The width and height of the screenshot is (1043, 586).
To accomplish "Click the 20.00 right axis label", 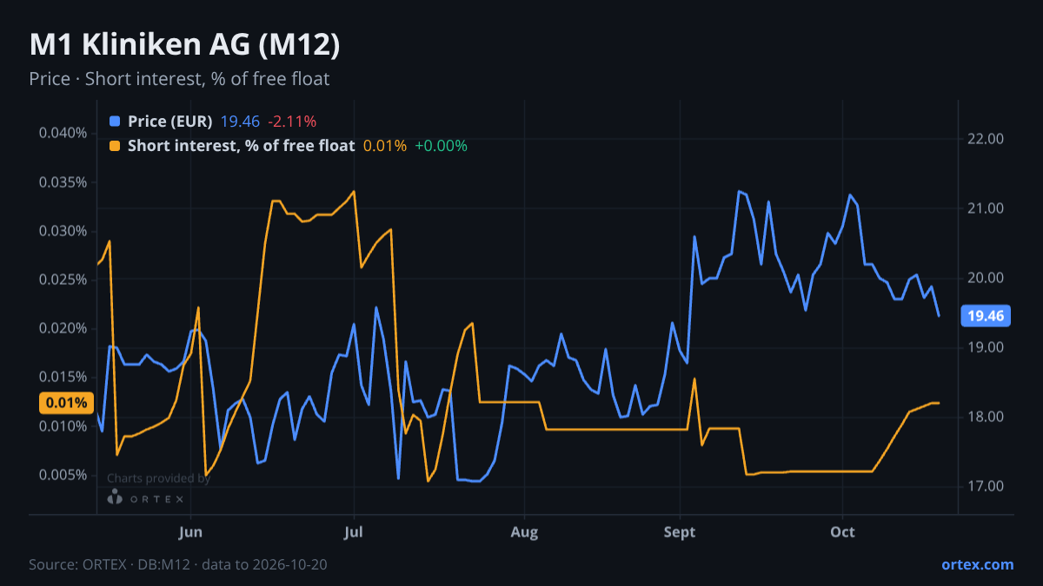I will (x=986, y=278).
